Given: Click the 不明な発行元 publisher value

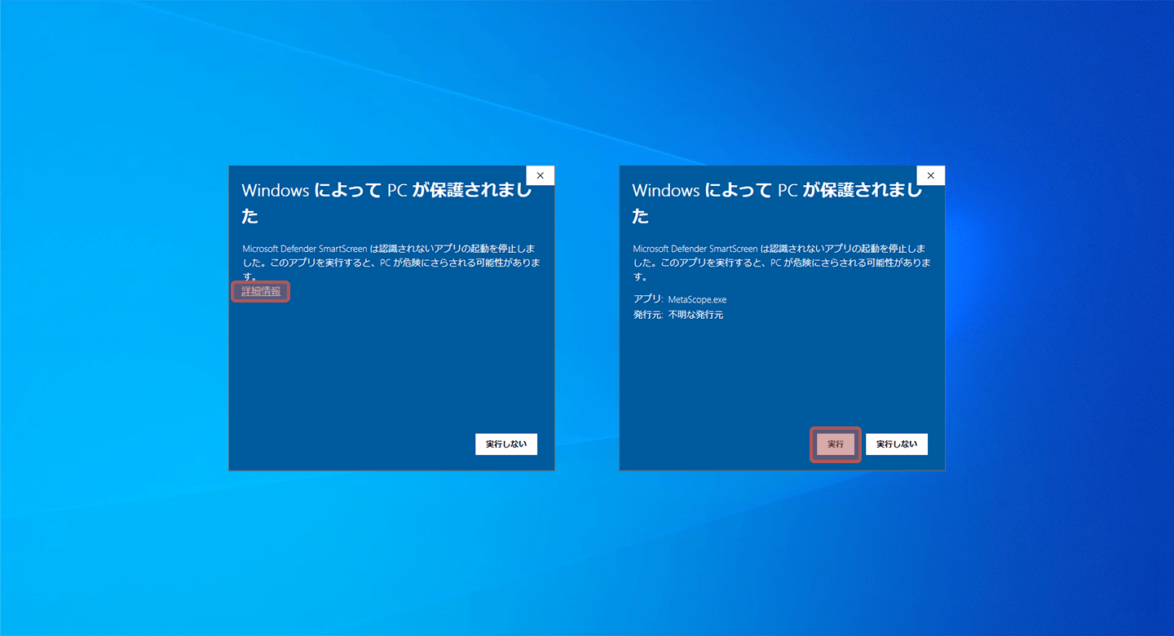Looking at the screenshot, I should [x=695, y=315].
